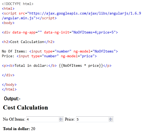Click the closing '</body>' tag line
The height and width of the screenshot is (133, 150).
9,84
